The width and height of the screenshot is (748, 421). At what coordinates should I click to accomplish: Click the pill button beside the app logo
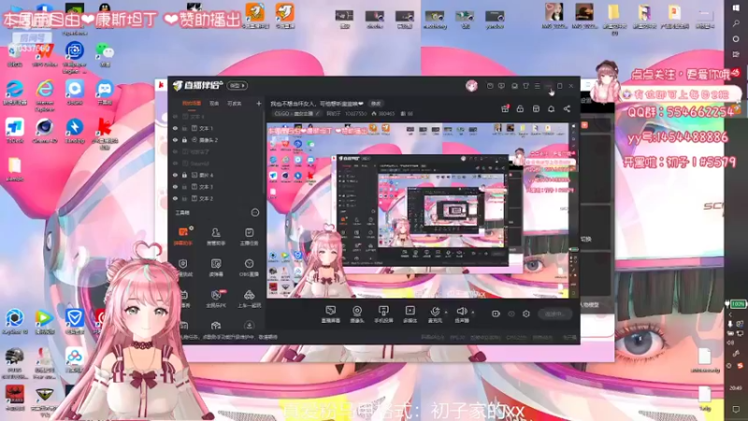[x=237, y=85]
